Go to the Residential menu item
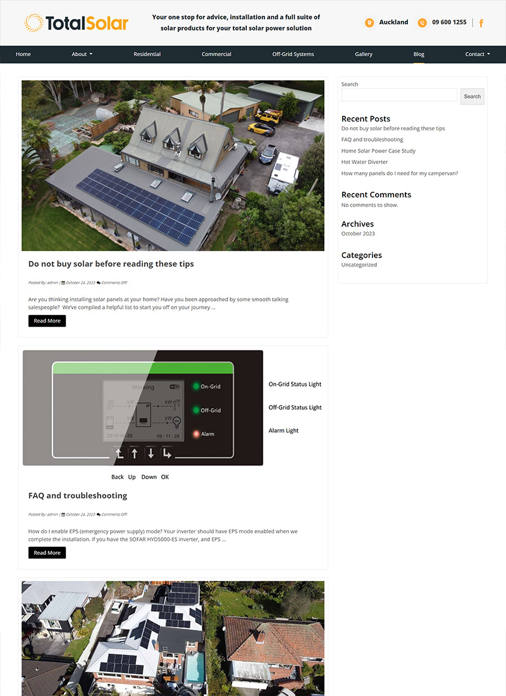Screen dimensions: 506x696 pyautogui.click(x=147, y=54)
